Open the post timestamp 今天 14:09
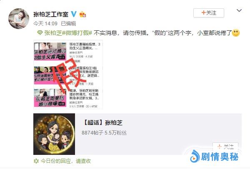The height and width of the screenshot is (169, 250). [45, 24]
